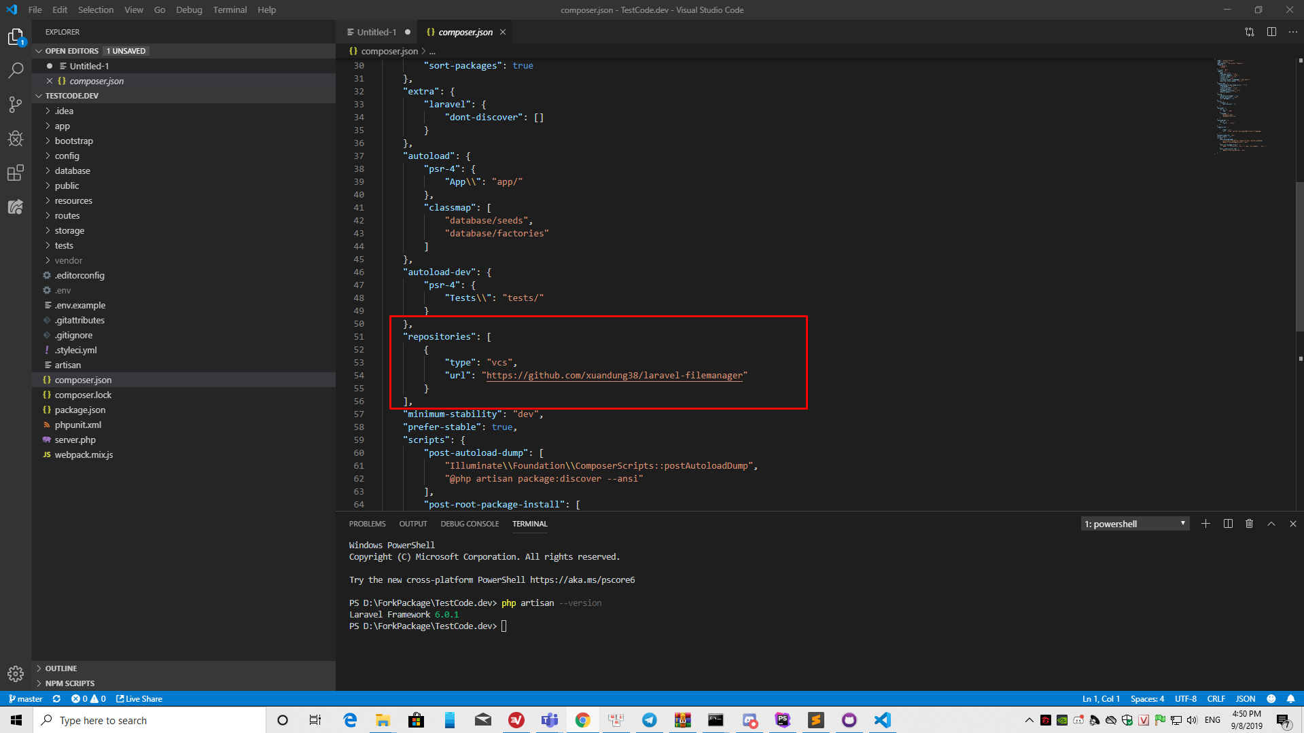Open the powershell terminal selector dropdown
The width and height of the screenshot is (1304, 733).
pos(1135,524)
